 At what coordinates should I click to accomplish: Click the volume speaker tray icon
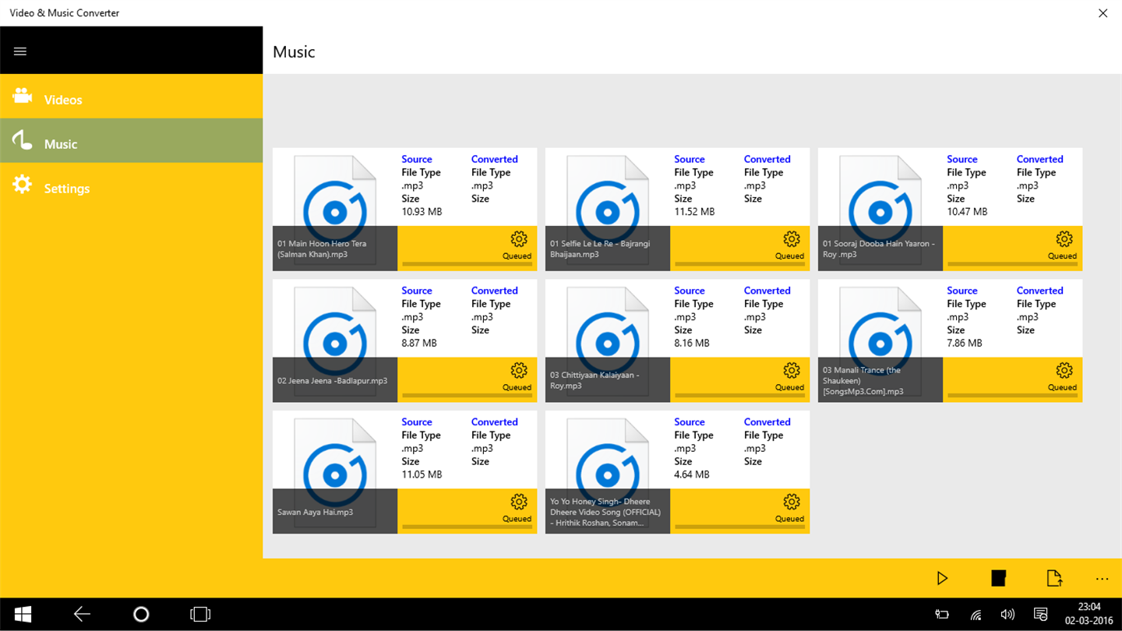coord(1007,615)
